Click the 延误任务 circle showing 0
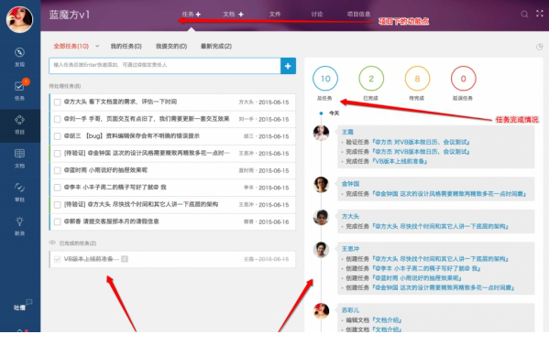This screenshot has width=549, height=345. click(x=463, y=79)
